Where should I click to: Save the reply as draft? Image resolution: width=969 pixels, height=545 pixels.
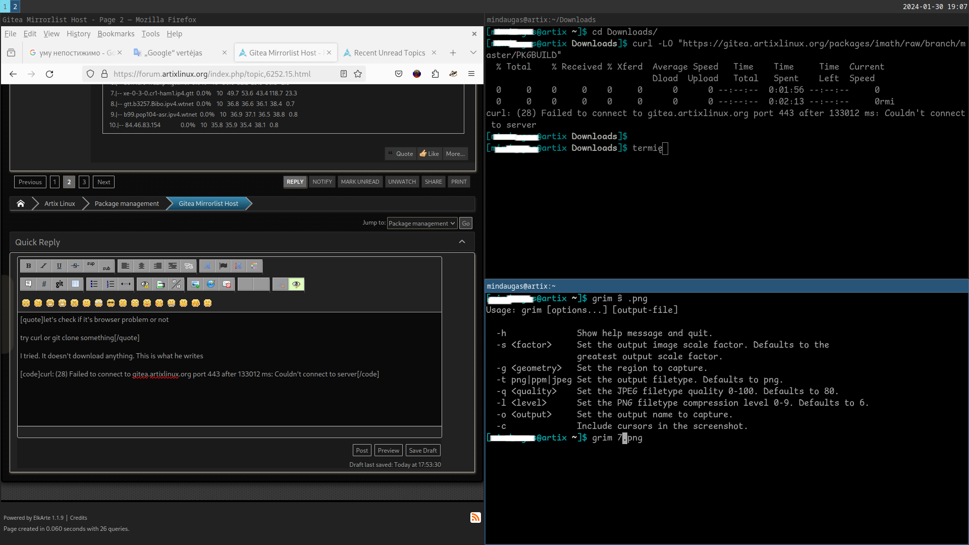tap(423, 450)
